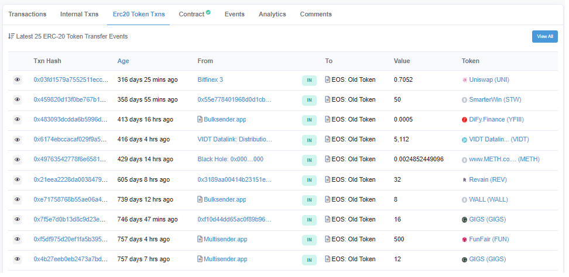
Task: Open the Bitfinex 3 sender address
Action: 210,79
